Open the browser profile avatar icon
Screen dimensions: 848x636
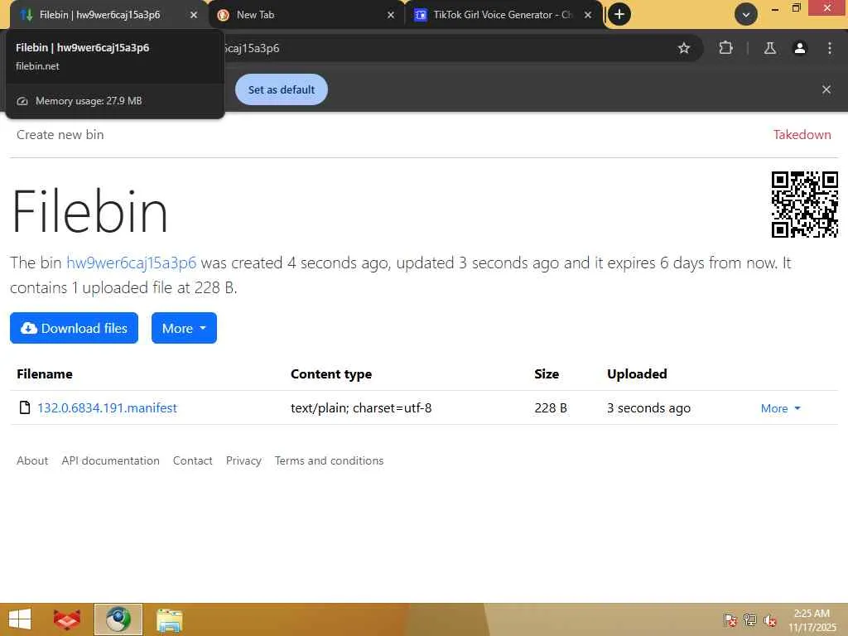(x=799, y=48)
